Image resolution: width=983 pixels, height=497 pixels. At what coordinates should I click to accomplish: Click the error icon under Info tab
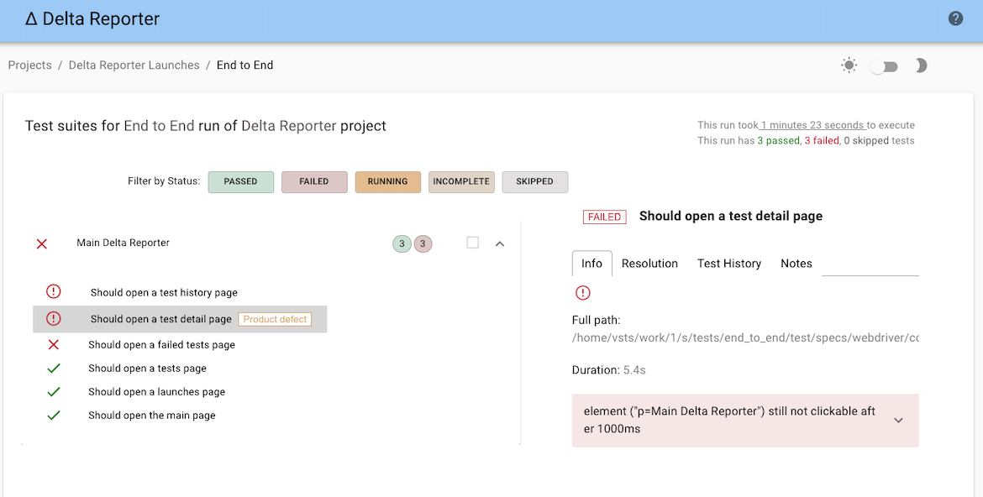point(583,293)
